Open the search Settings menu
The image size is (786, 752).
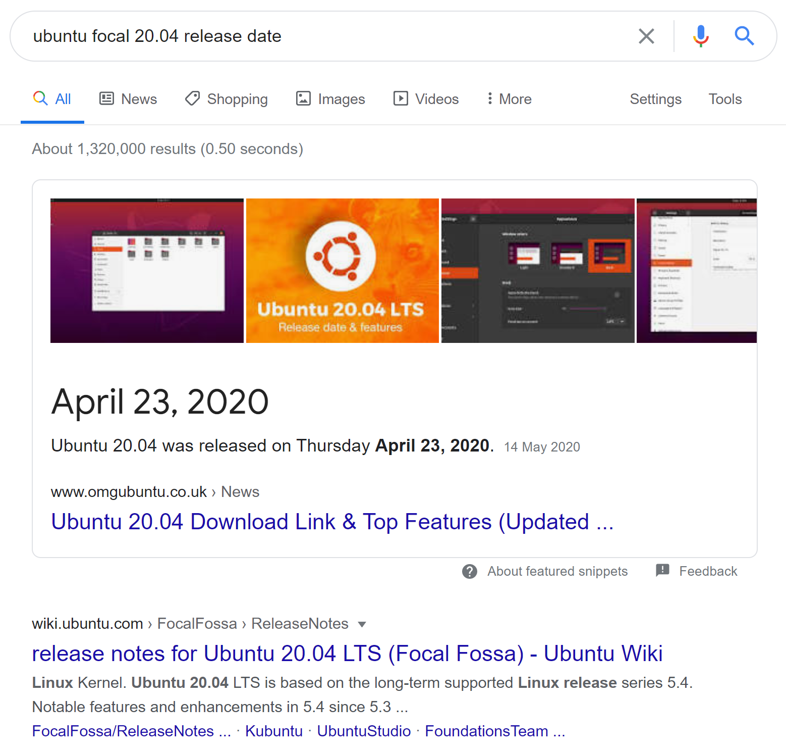(x=655, y=99)
